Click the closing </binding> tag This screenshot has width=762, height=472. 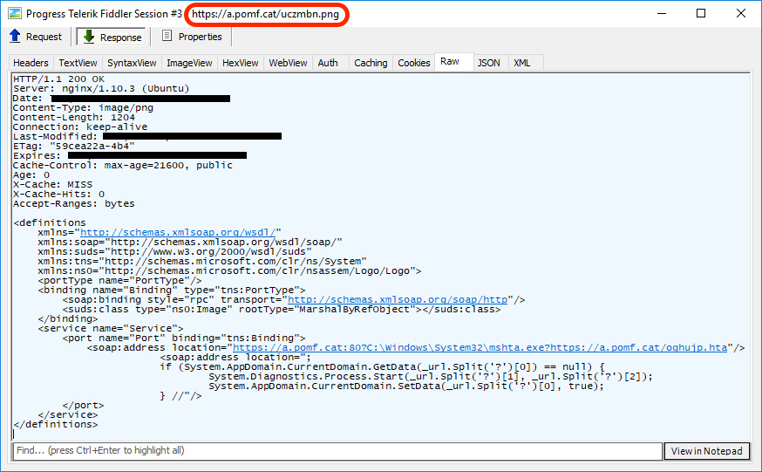tap(68, 318)
